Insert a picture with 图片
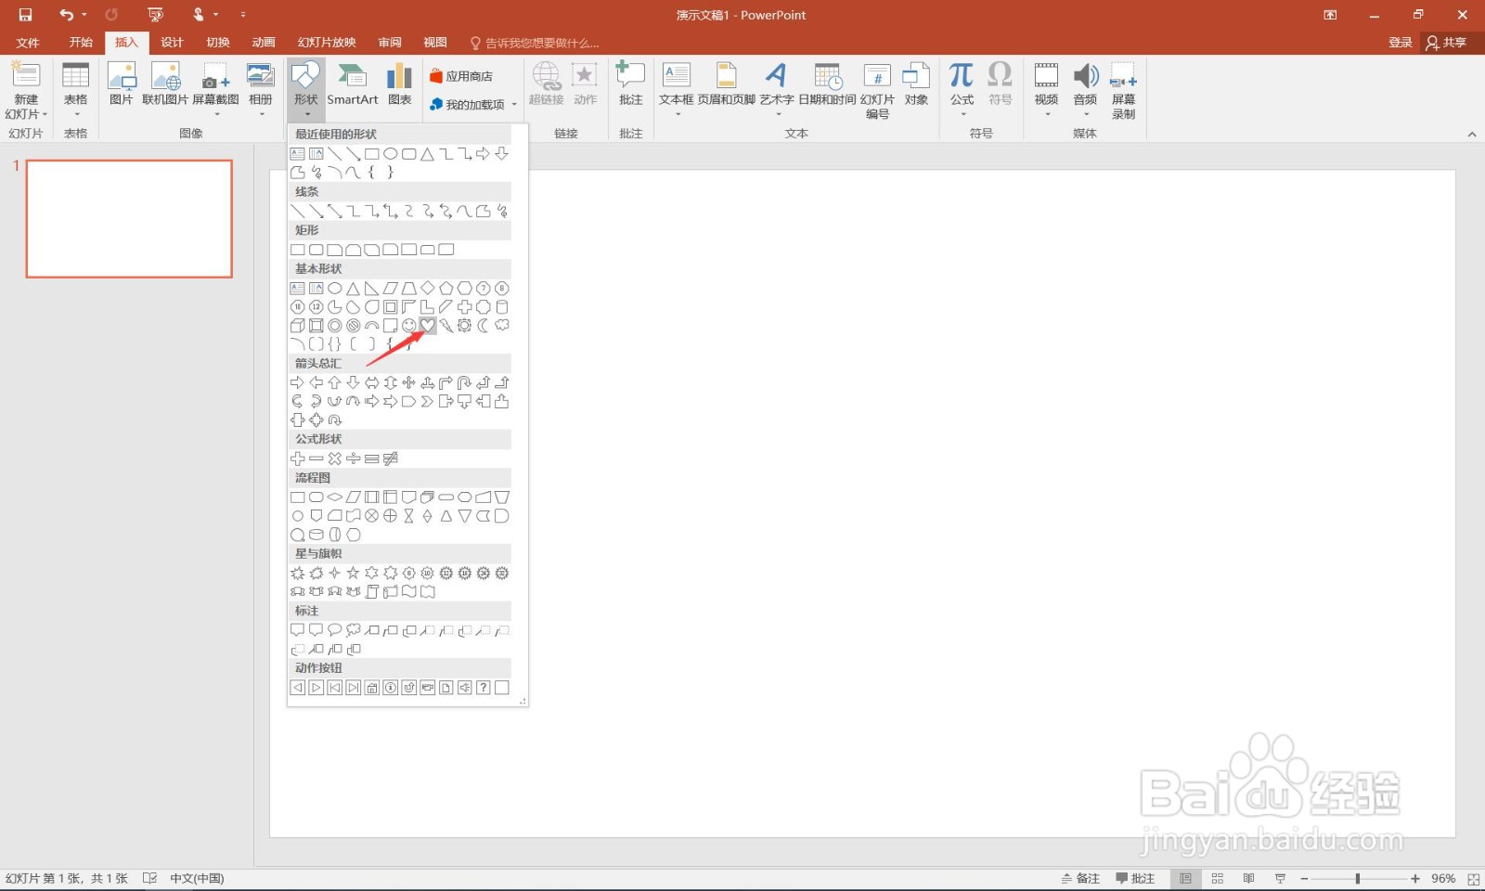Screen dimensions: 1485x891 (x=122, y=84)
